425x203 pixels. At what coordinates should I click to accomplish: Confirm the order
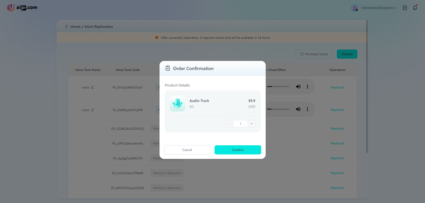[x=238, y=150]
